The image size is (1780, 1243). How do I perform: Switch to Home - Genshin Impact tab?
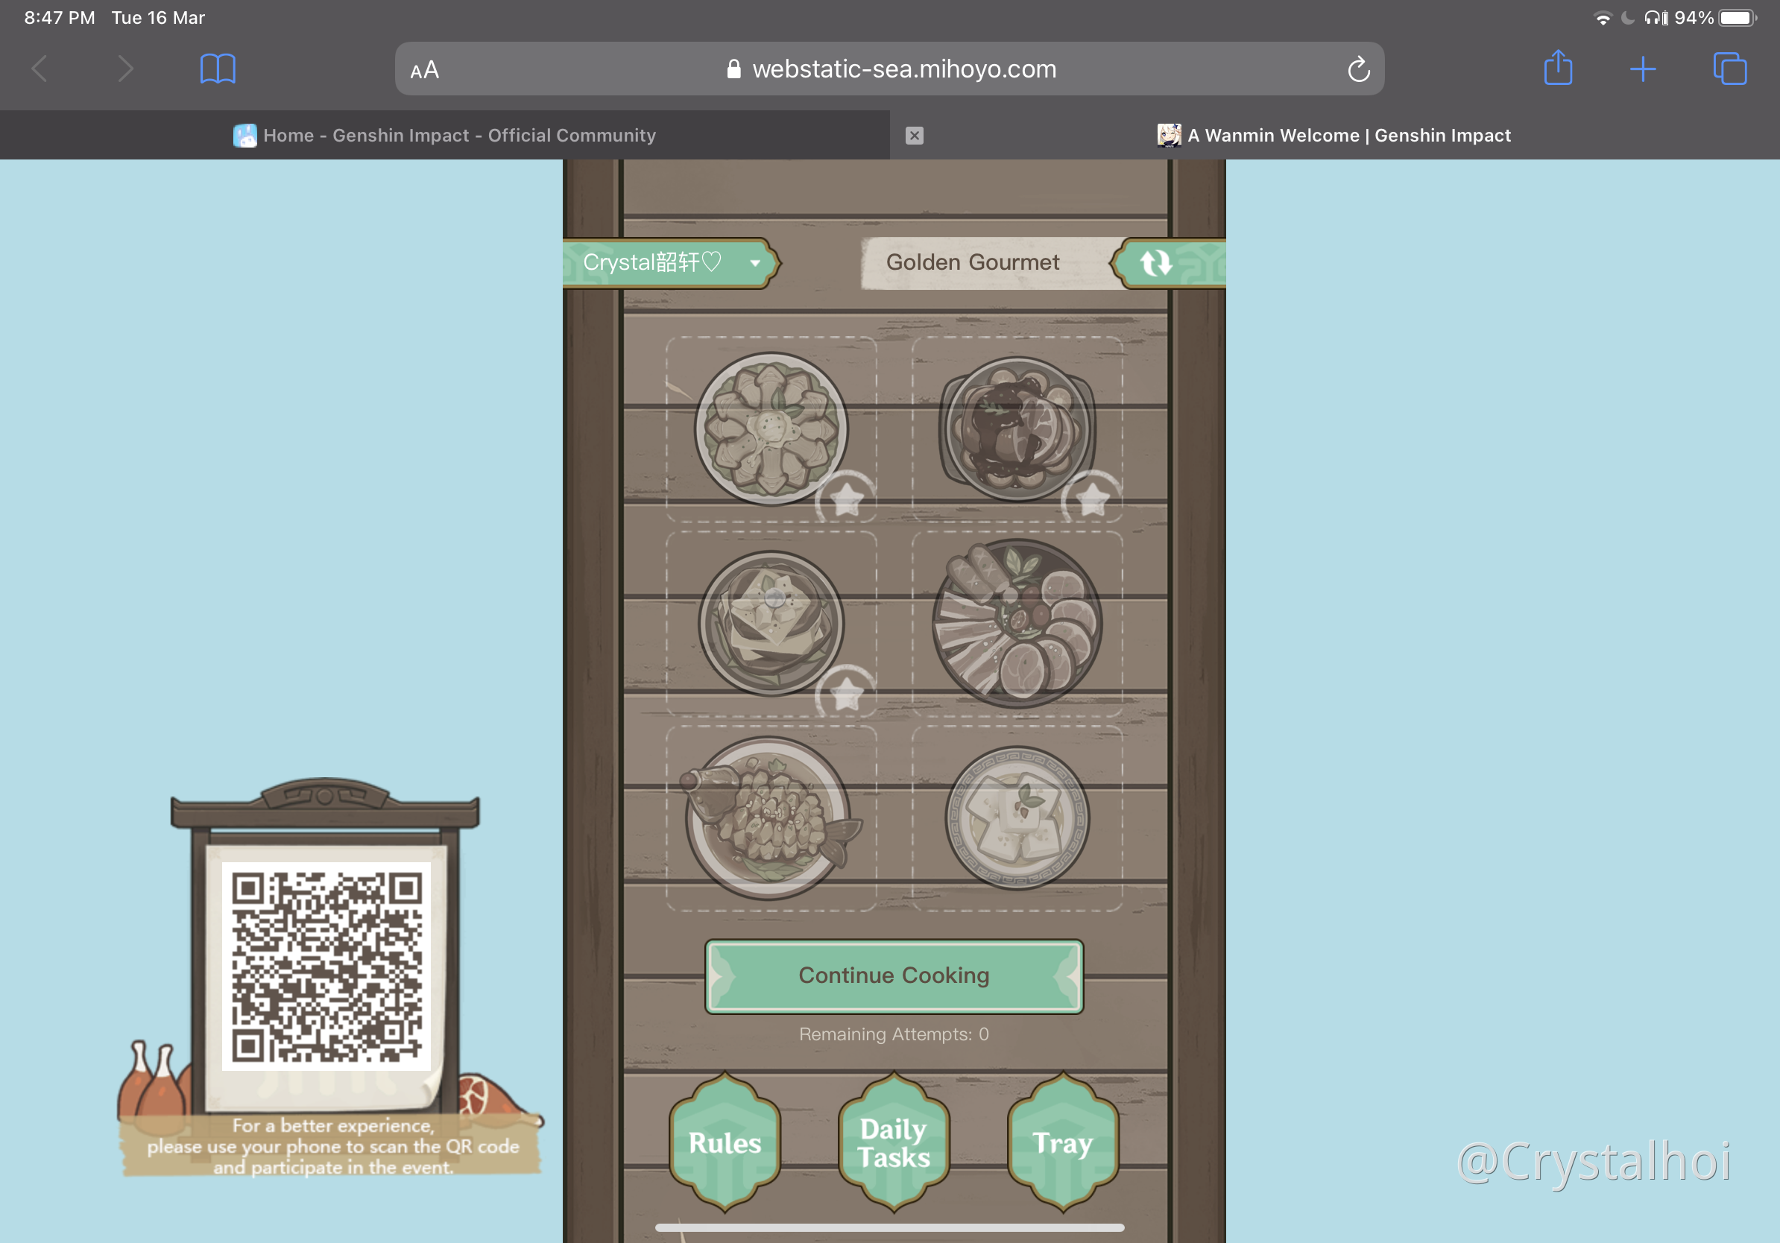point(445,136)
